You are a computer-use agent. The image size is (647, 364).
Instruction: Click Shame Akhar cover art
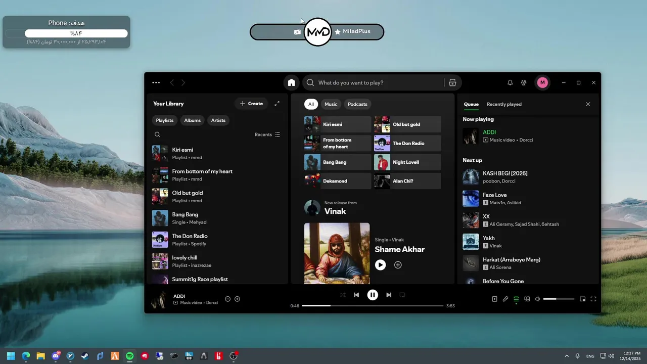click(x=337, y=253)
